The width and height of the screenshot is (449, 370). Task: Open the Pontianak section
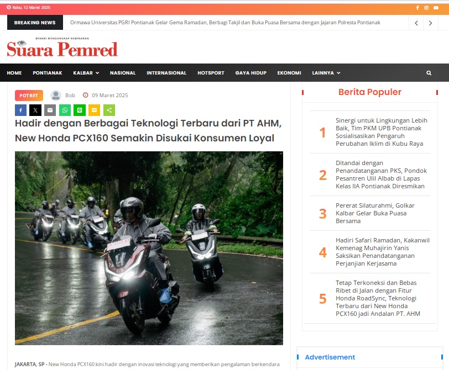[48, 73]
